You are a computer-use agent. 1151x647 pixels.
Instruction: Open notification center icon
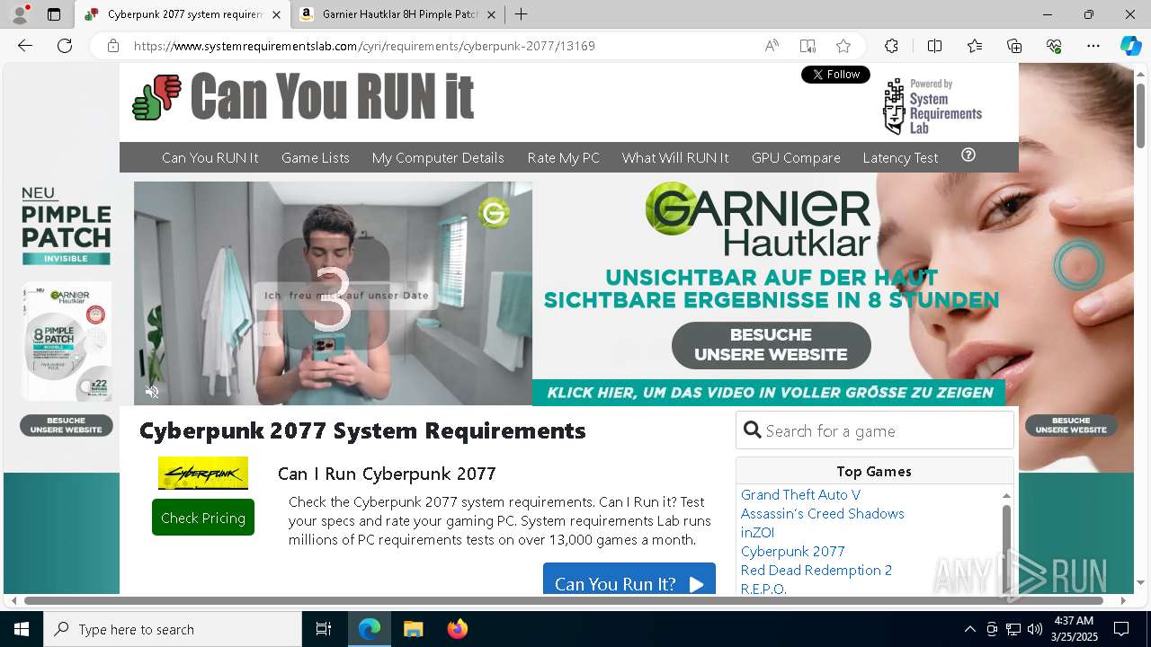coord(1121,629)
